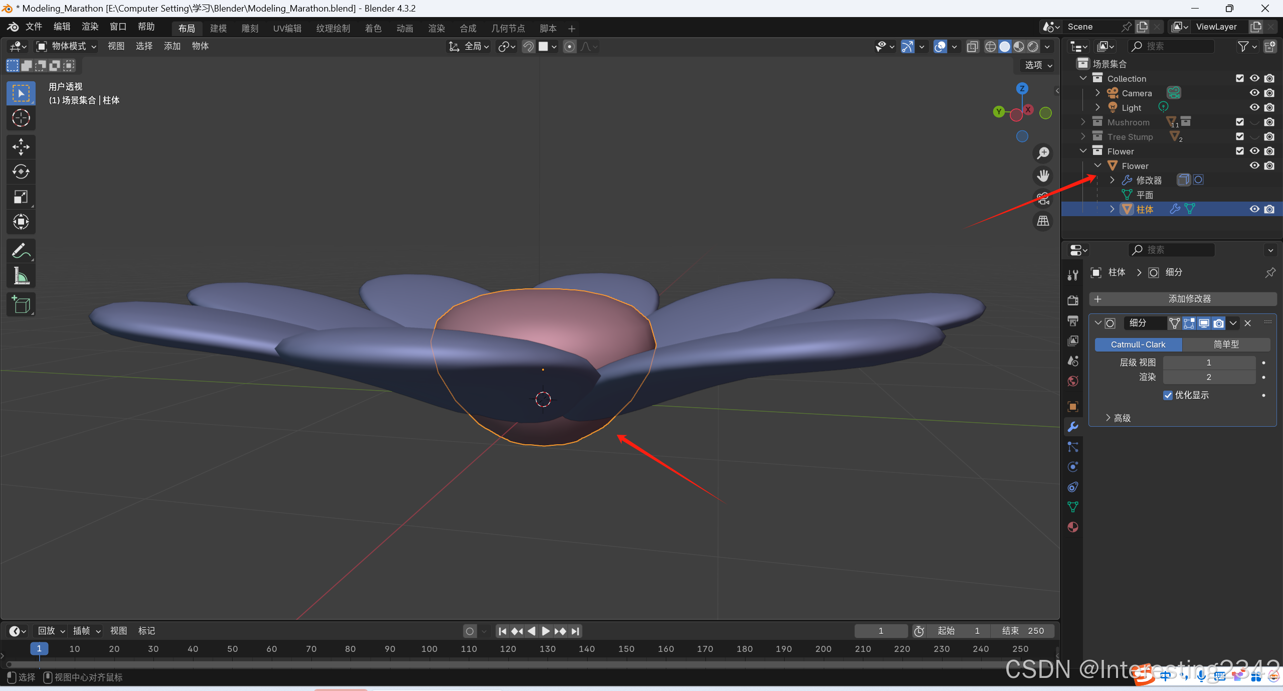Click the Add Cube tool
The width and height of the screenshot is (1283, 691).
tap(21, 304)
